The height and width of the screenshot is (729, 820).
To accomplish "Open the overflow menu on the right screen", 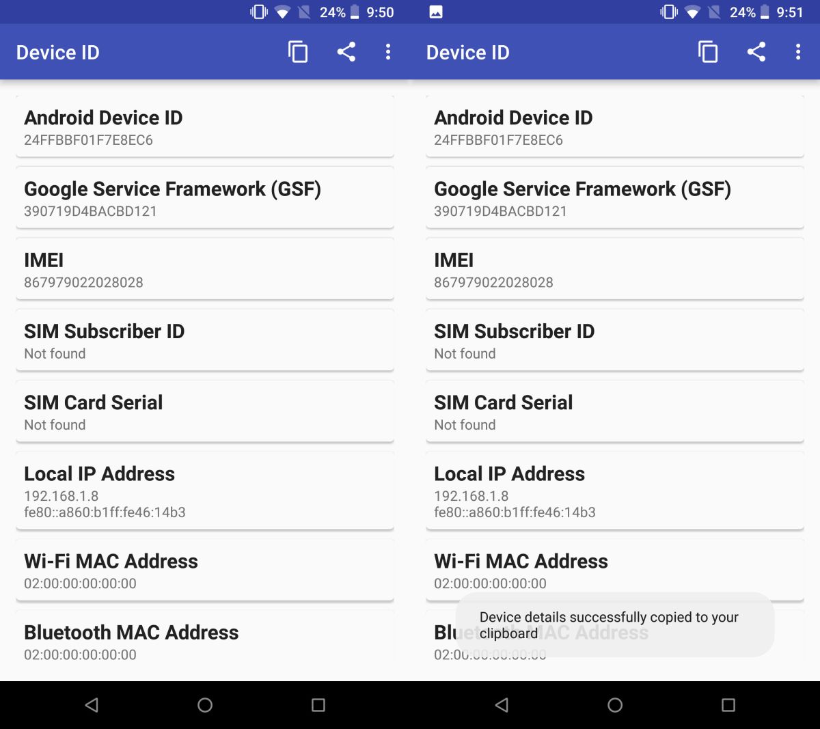I will click(797, 52).
